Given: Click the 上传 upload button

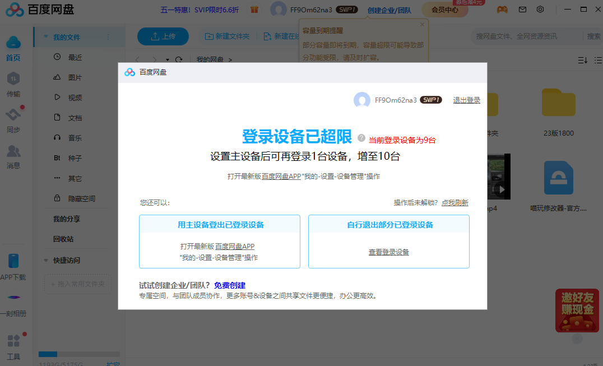Looking at the screenshot, I should 163,36.
